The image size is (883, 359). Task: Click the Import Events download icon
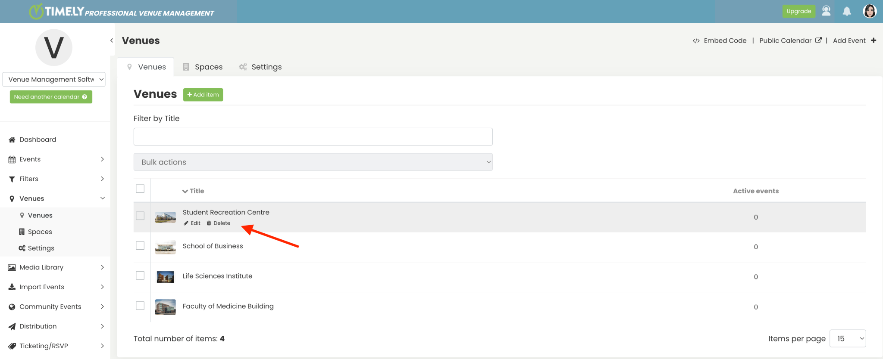point(12,287)
